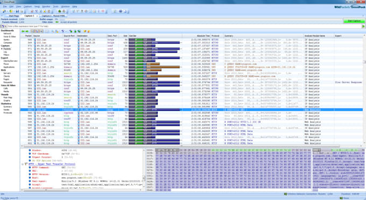Select Compass under Dashboards in sidebar

(8, 42)
